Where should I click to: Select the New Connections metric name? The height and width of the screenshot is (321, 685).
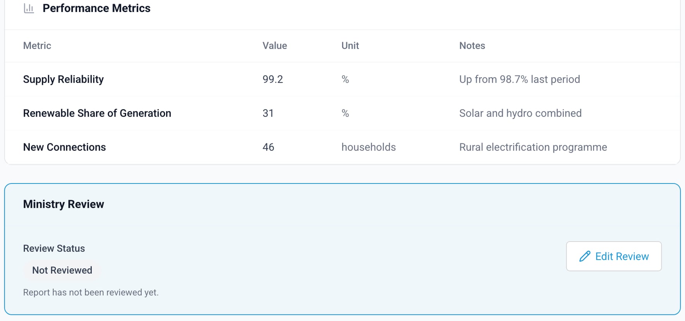64,147
